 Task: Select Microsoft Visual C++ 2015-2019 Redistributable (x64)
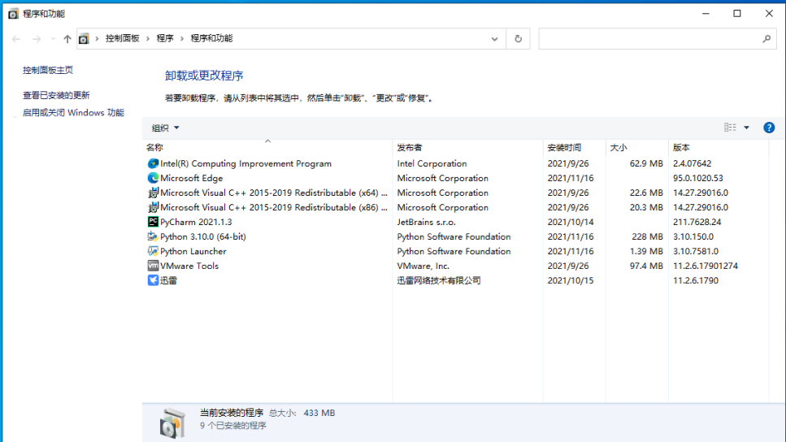(x=274, y=193)
